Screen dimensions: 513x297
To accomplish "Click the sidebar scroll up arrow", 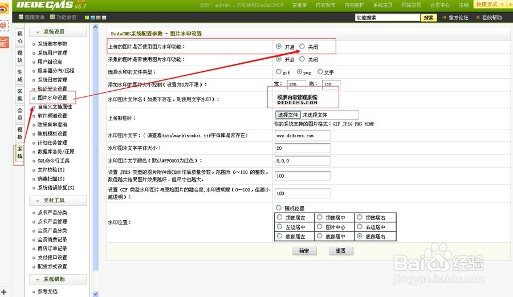I will click(x=95, y=27).
